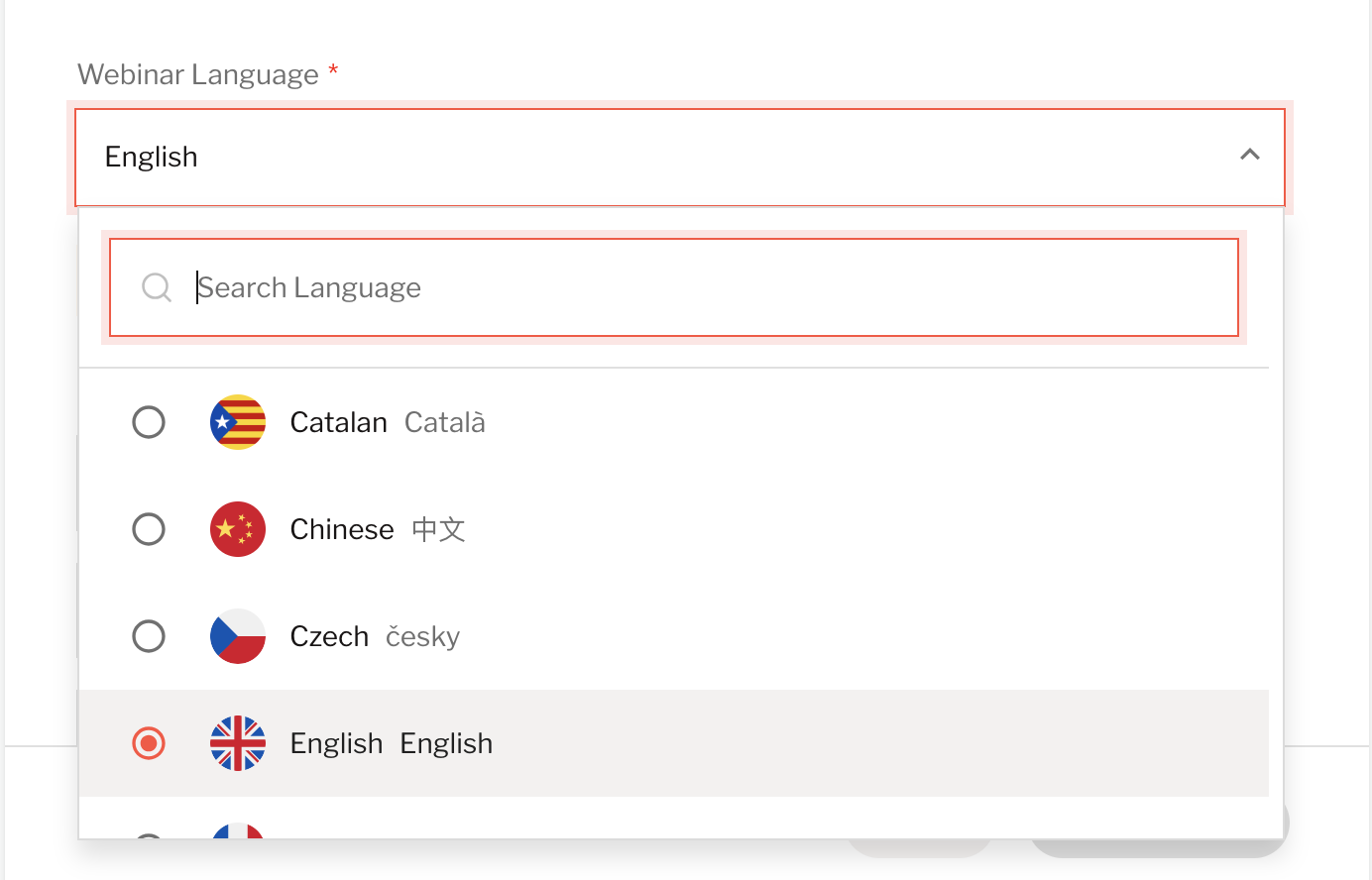The height and width of the screenshot is (880, 1372).
Task: Focus the Search Language input field
Action: pyautogui.click(x=674, y=287)
